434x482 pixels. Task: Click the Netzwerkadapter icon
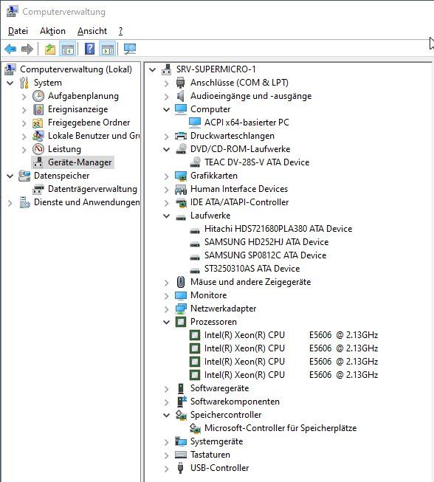(x=181, y=309)
